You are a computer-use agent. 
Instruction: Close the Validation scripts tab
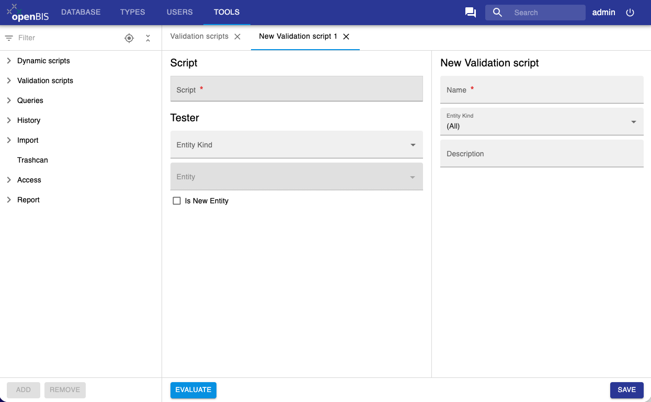pyautogui.click(x=237, y=37)
